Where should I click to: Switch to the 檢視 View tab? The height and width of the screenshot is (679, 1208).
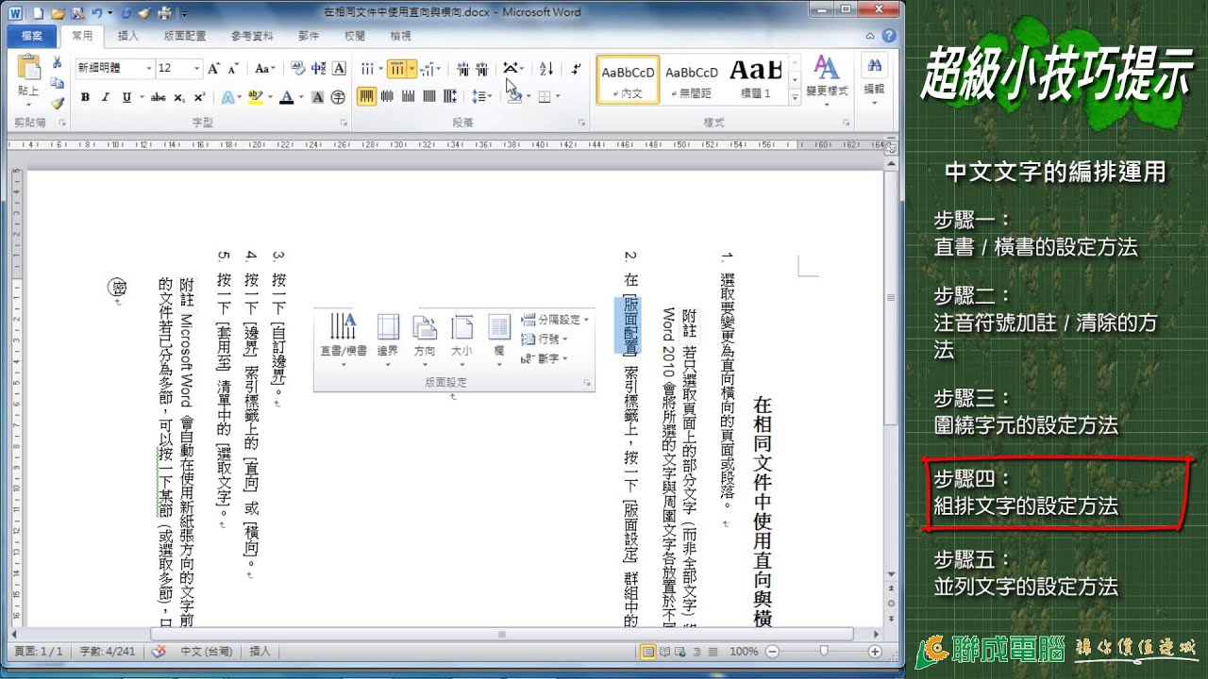pos(400,36)
